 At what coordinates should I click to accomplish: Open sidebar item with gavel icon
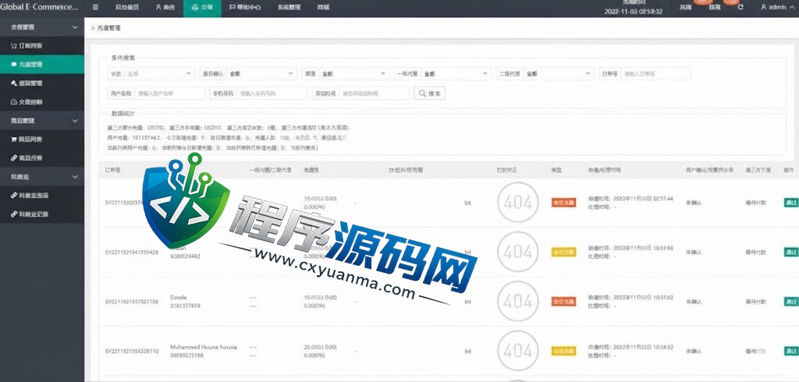(42, 83)
